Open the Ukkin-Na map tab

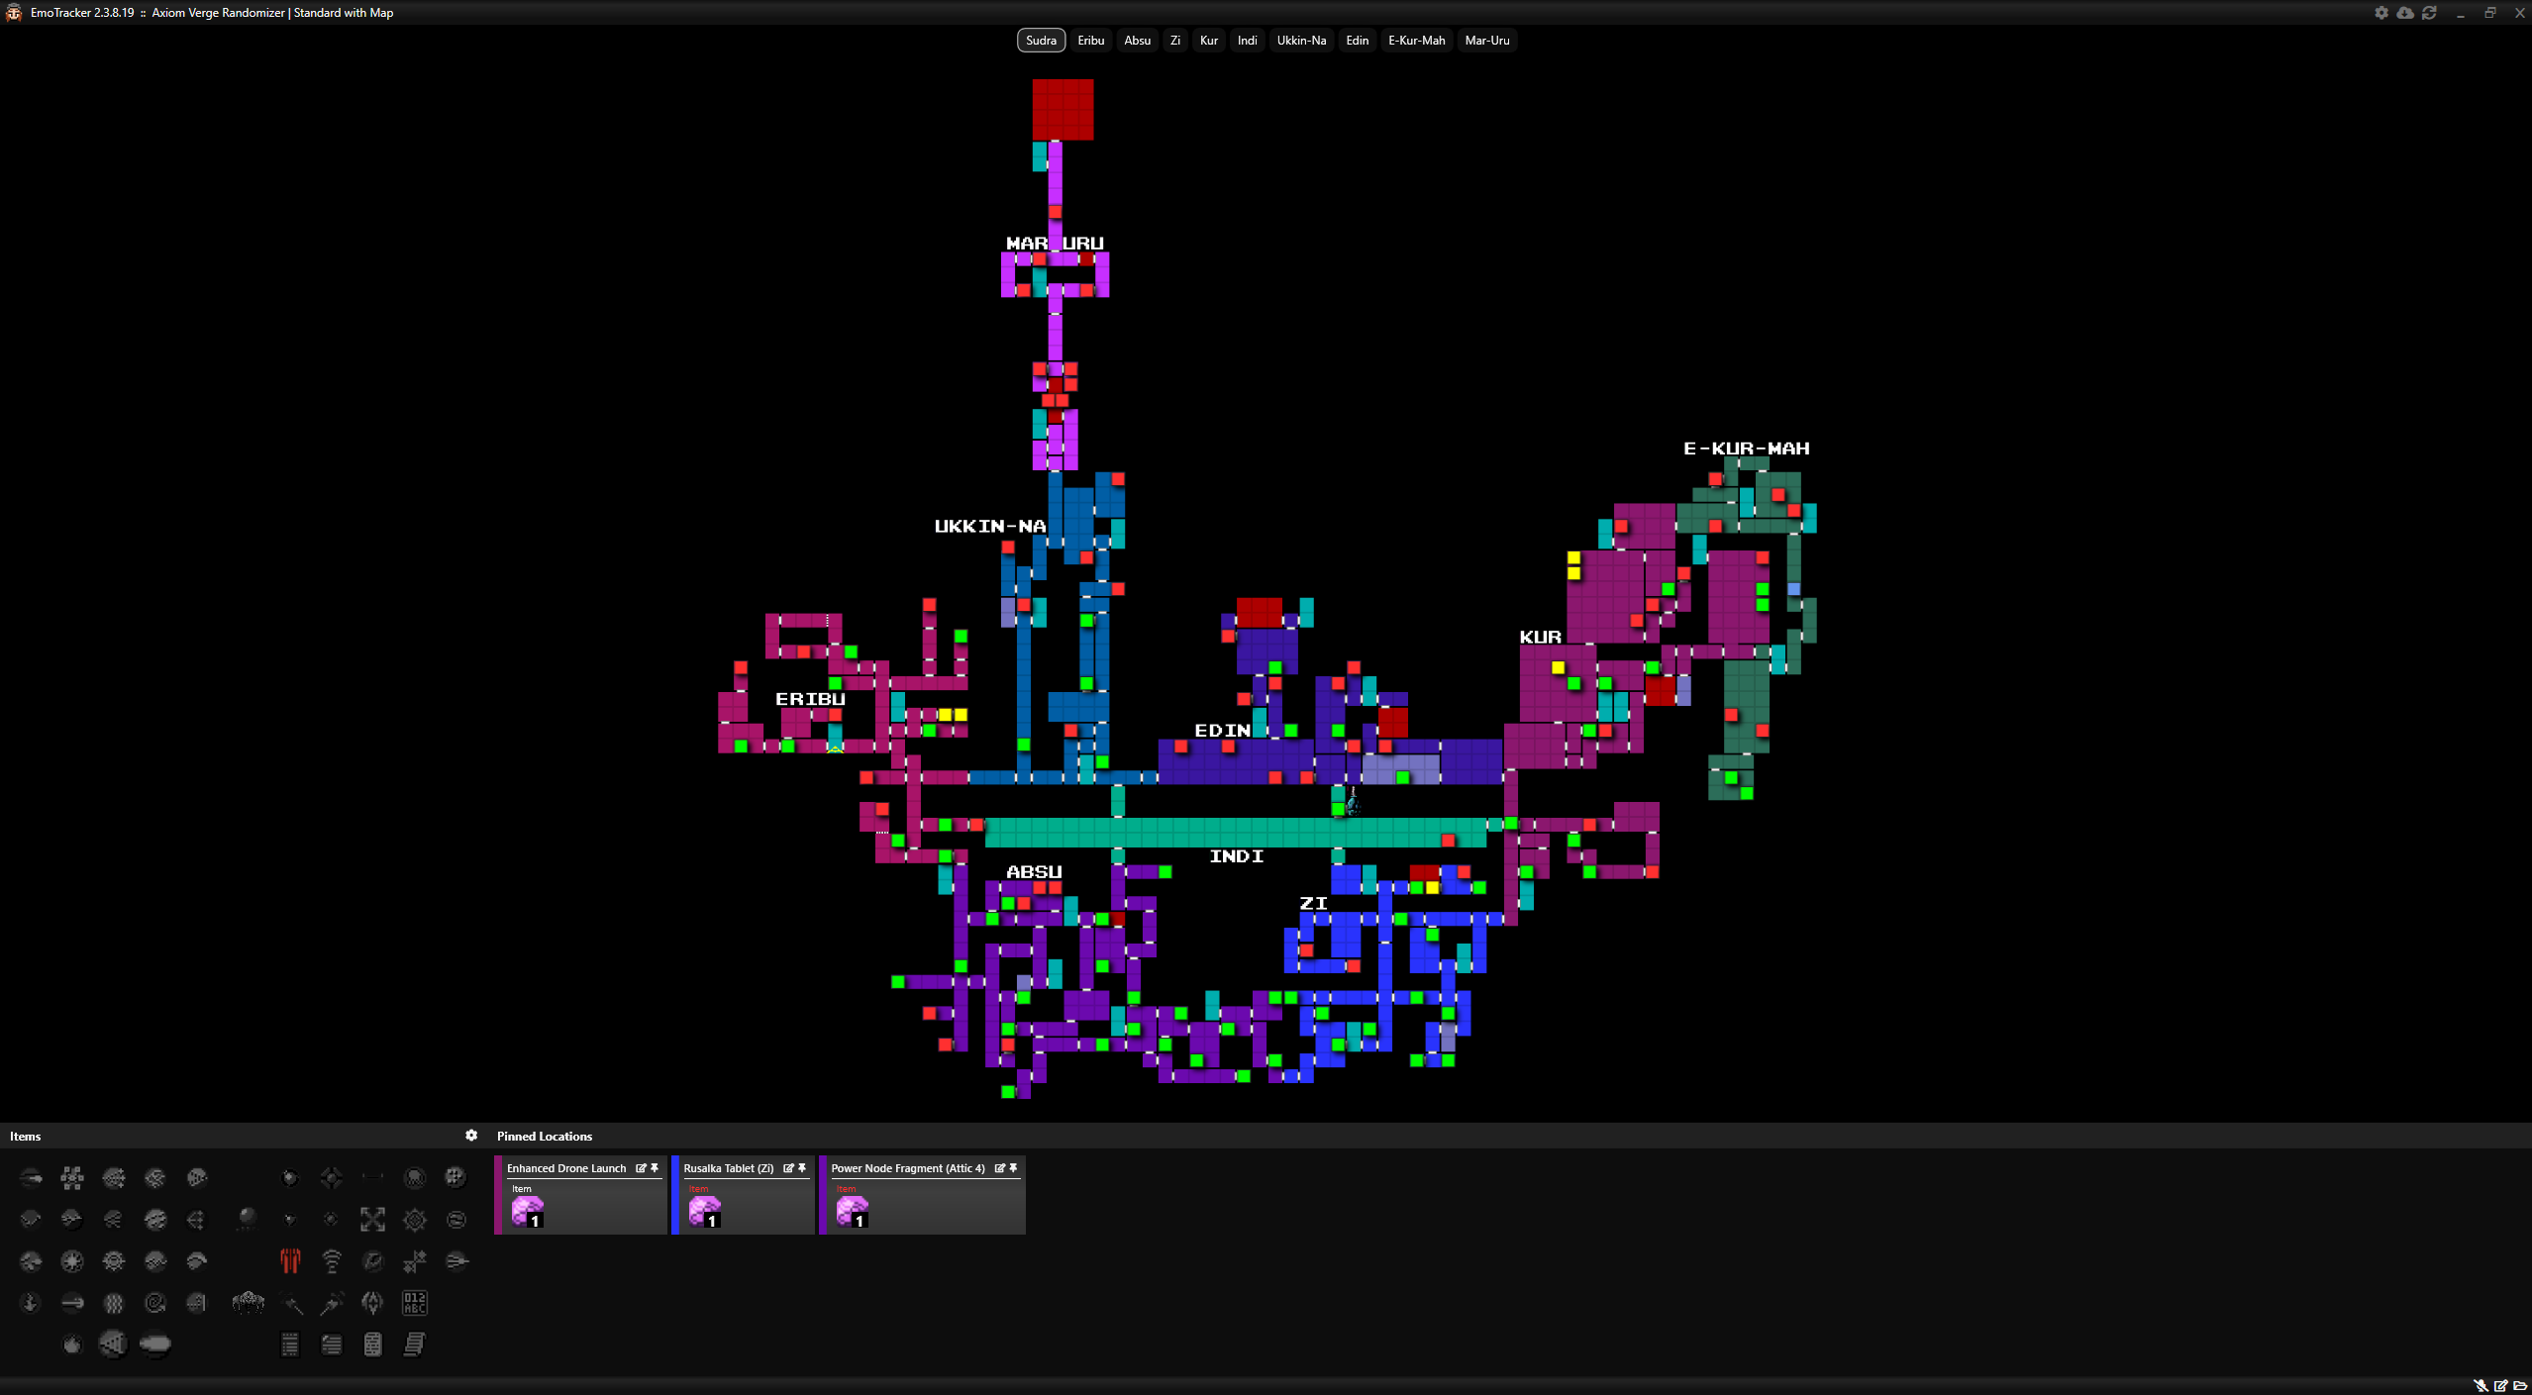point(1301,41)
